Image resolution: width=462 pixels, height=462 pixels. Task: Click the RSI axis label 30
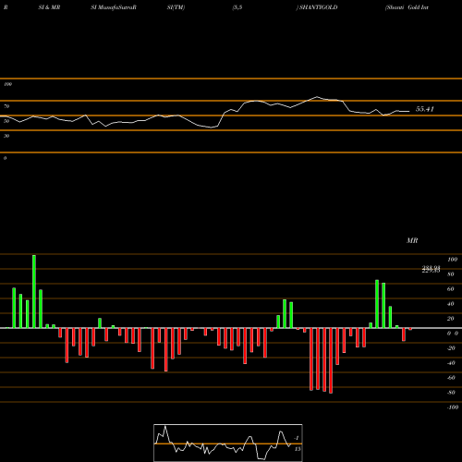[x=6, y=136]
